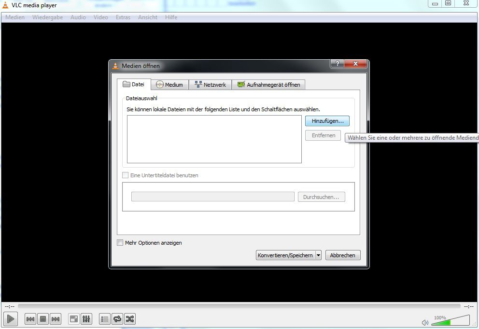Viewport: 479px width, 329px height.
Task: Expand the Konvertieren/Speichern dropdown arrow
Action: click(318, 255)
